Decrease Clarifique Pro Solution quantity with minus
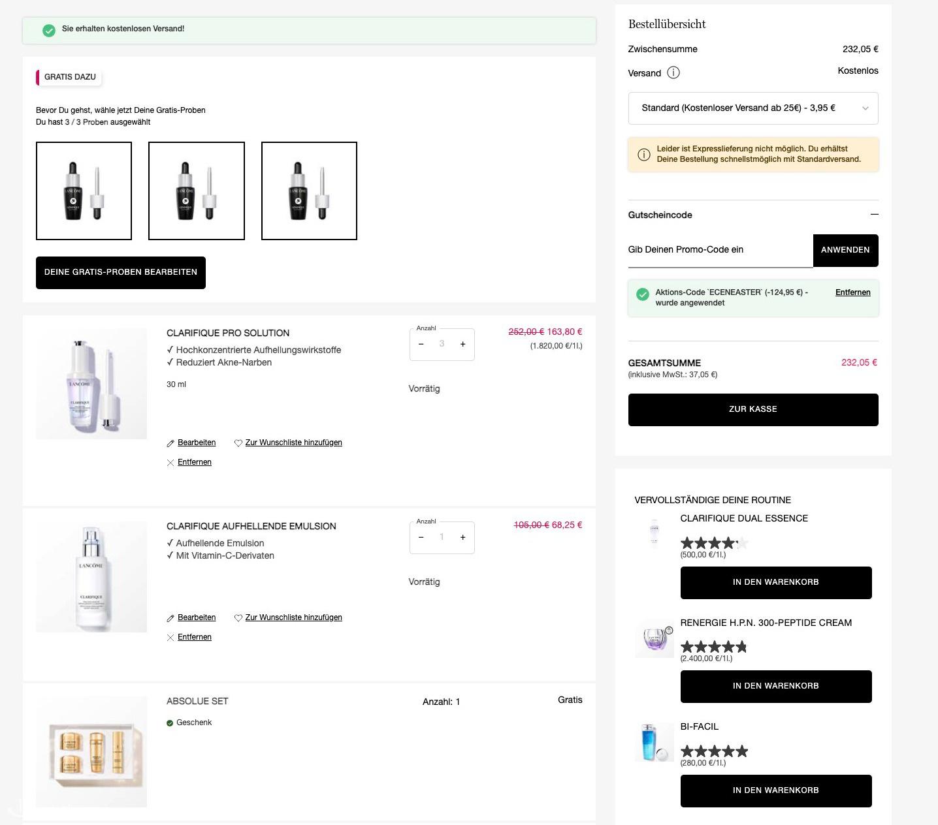The image size is (938, 825). pyautogui.click(x=421, y=344)
